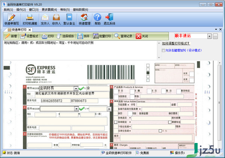Click the waybill vertical scrollbar up arrow

point(219,63)
